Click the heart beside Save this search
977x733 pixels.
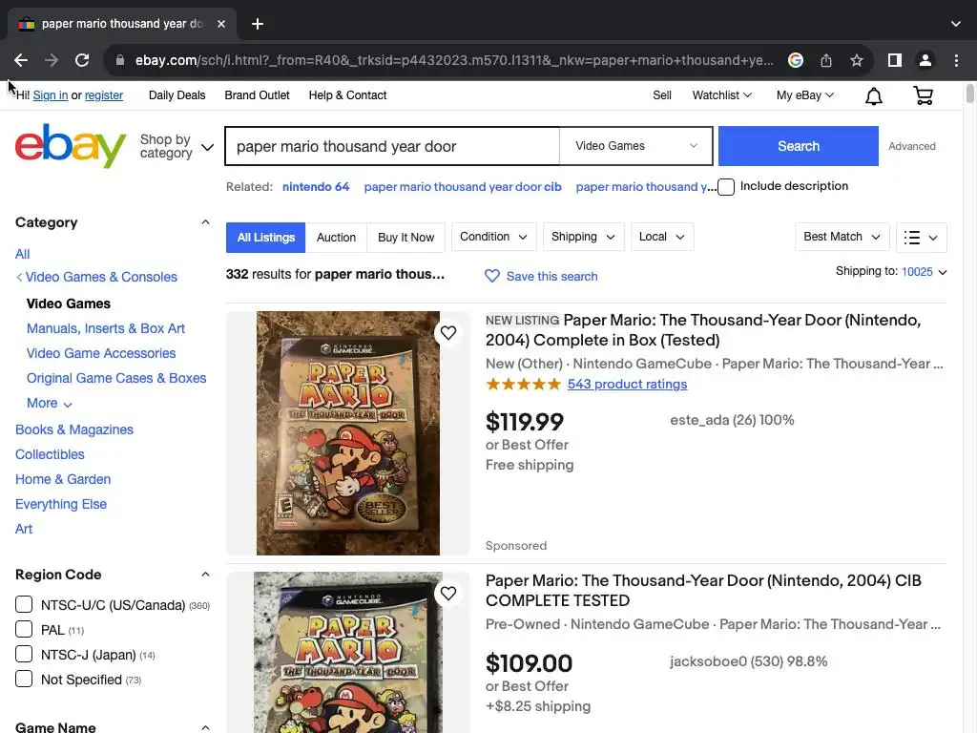[x=492, y=276]
